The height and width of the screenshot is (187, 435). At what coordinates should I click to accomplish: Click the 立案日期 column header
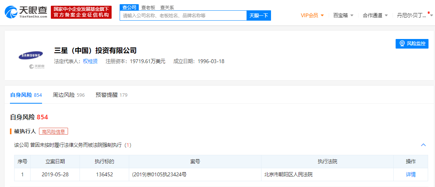55,161
